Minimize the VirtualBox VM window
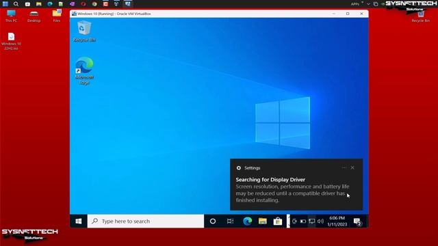 pyautogui.click(x=334, y=14)
